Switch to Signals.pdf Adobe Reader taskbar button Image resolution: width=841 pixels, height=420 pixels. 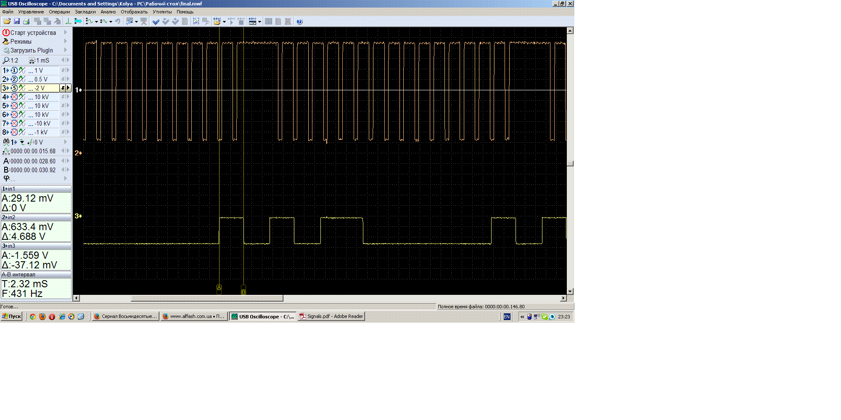click(331, 316)
